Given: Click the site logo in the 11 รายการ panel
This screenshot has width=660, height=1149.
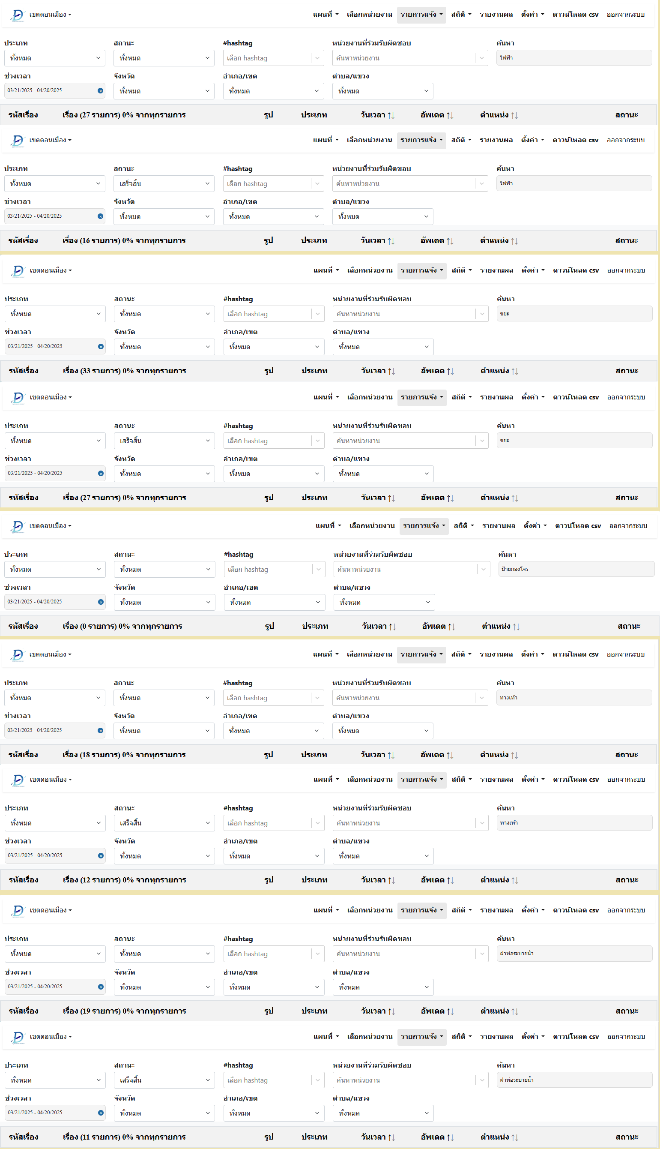Looking at the screenshot, I should pyautogui.click(x=18, y=1037).
